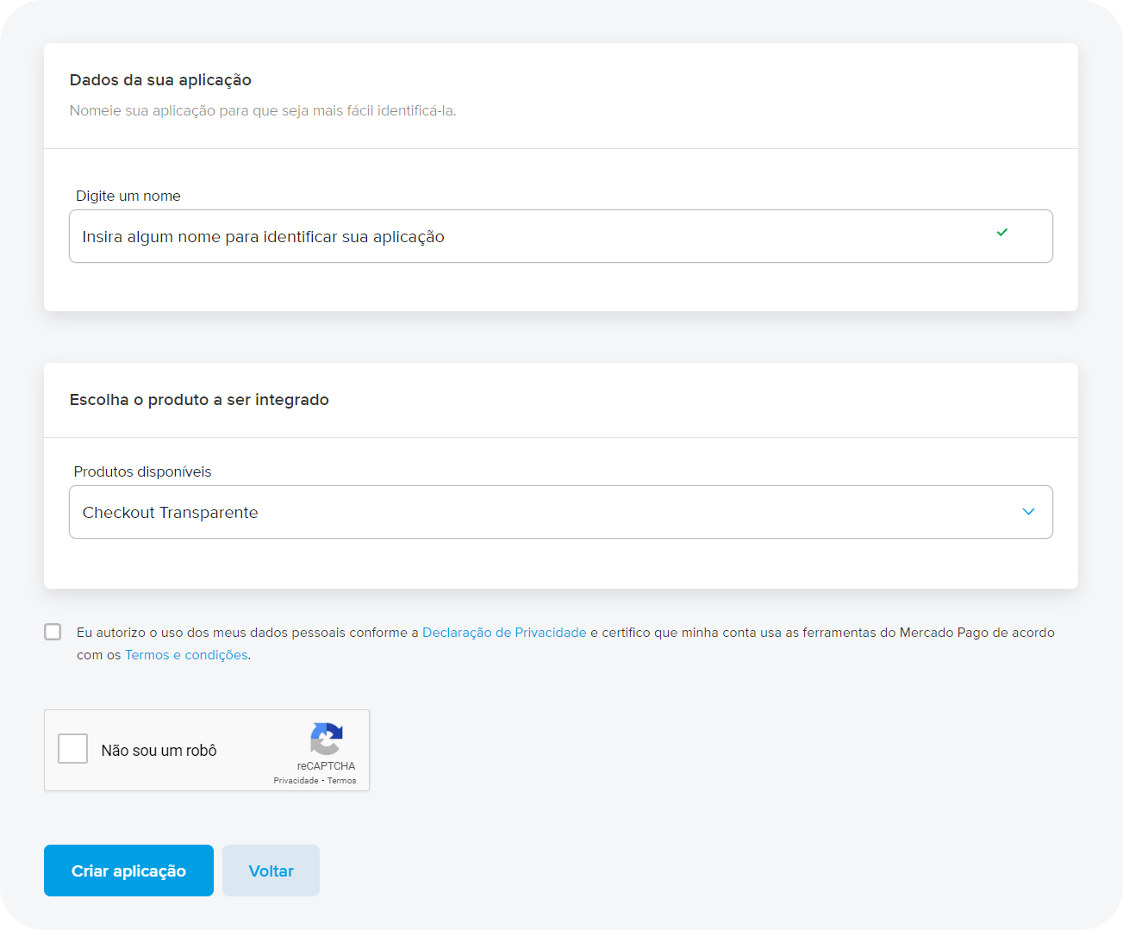Check the personal data authorization checkbox
This screenshot has width=1123, height=930.
53,632
